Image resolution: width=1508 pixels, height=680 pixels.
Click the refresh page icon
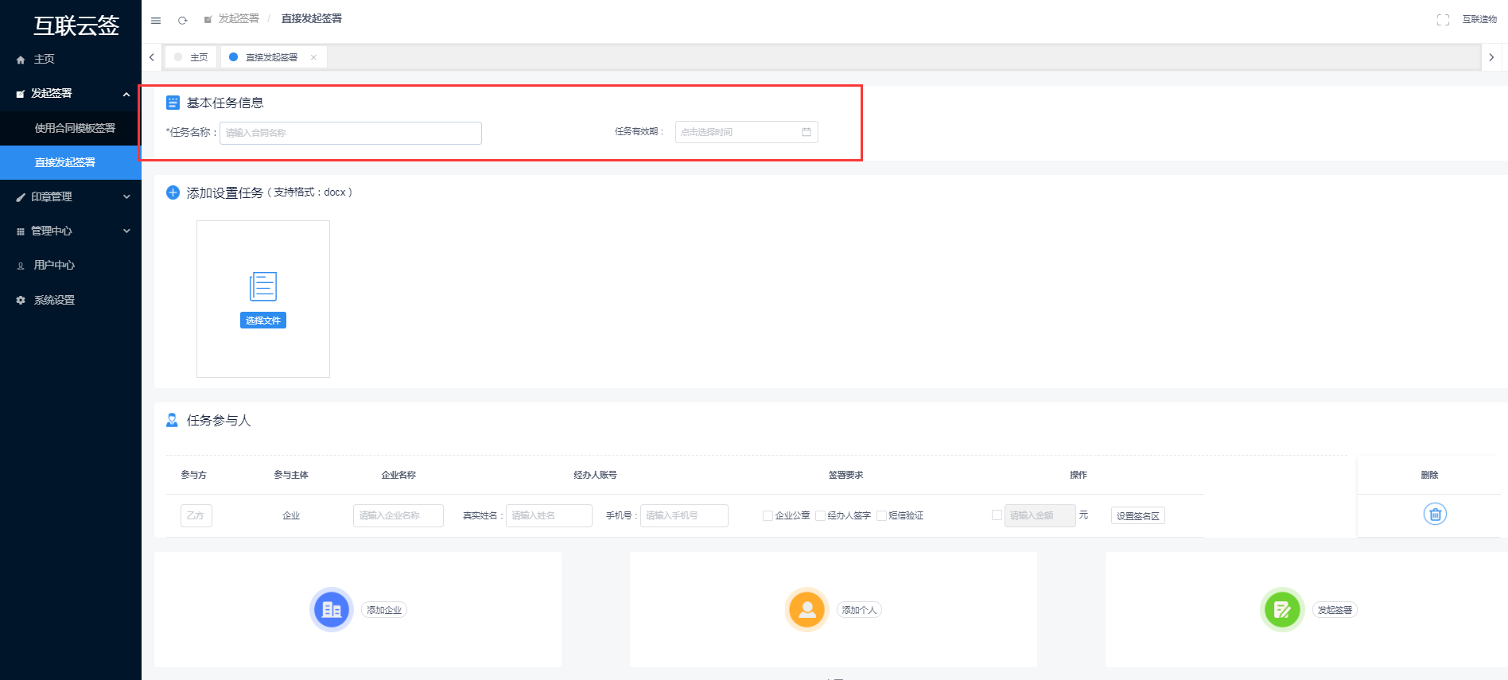coord(182,20)
